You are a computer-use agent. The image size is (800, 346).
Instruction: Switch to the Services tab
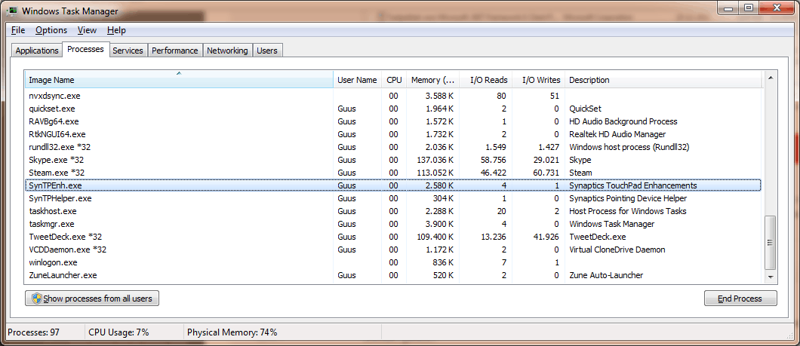pyautogui.click(x=128, y=51)
